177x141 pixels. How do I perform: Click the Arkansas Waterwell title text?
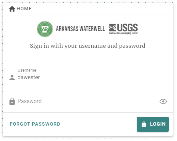[80, 29]
